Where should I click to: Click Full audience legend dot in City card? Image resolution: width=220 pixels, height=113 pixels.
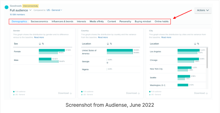coord(150,91)
